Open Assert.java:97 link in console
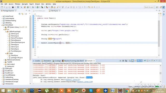This screenshot has height=93, width=166. 73,80
